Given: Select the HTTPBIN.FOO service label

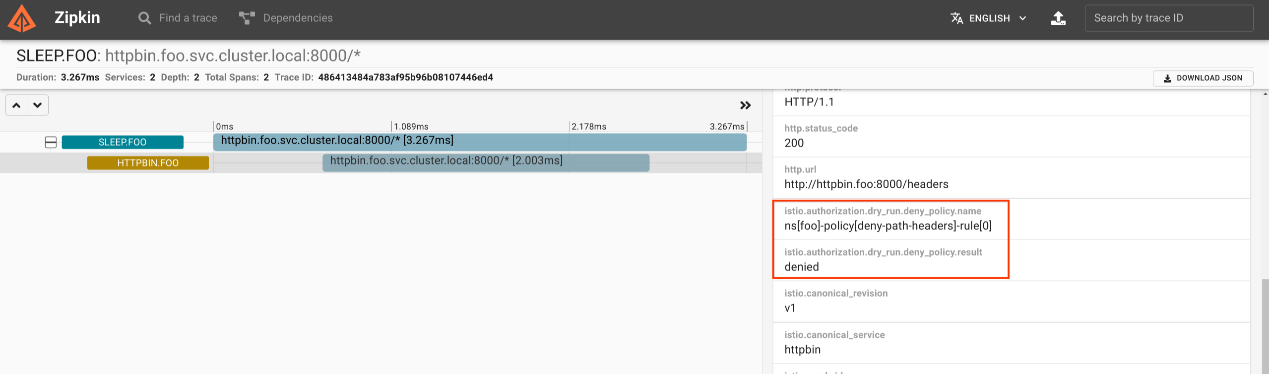Looking at the screenshot, I should (x=148, y=163).
